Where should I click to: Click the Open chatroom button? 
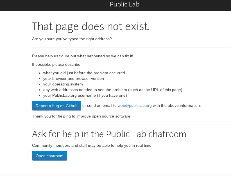pos(49,156)
